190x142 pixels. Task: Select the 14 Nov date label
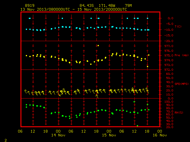pyautogui.click(x=58, y=135)
